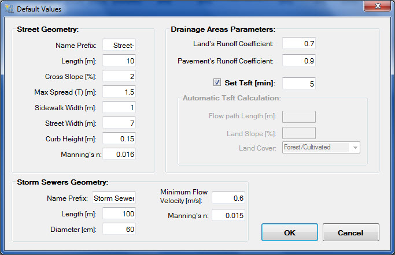Click Pavement's Runoff Coefficient field
Screen dimensions: 395x255
coord(299,61)
